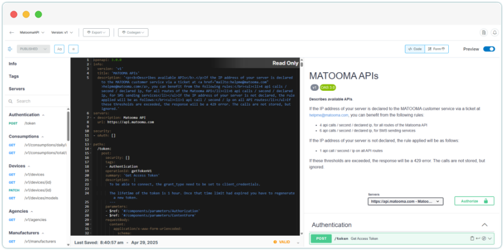Collapse Consumptions group in sidebar
This screenshot has width=504, height=251.
(x=42, y=137)
